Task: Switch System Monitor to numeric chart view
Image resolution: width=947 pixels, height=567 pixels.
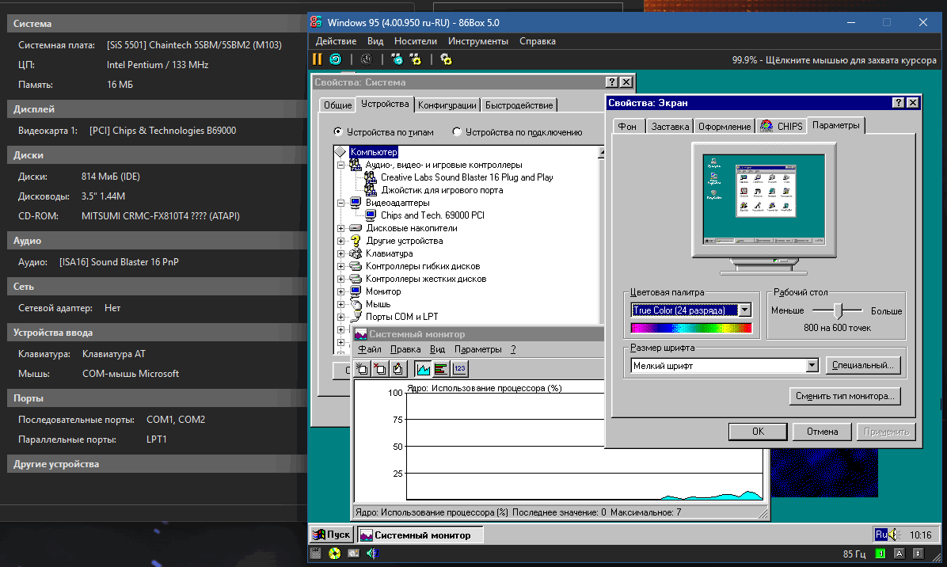Action: (x=459, y=368)
